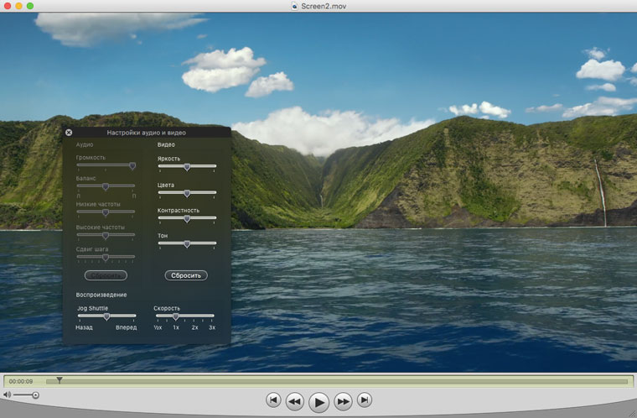Skip to the beginning of the movie
637x418 pixels.
pos(273,400)
